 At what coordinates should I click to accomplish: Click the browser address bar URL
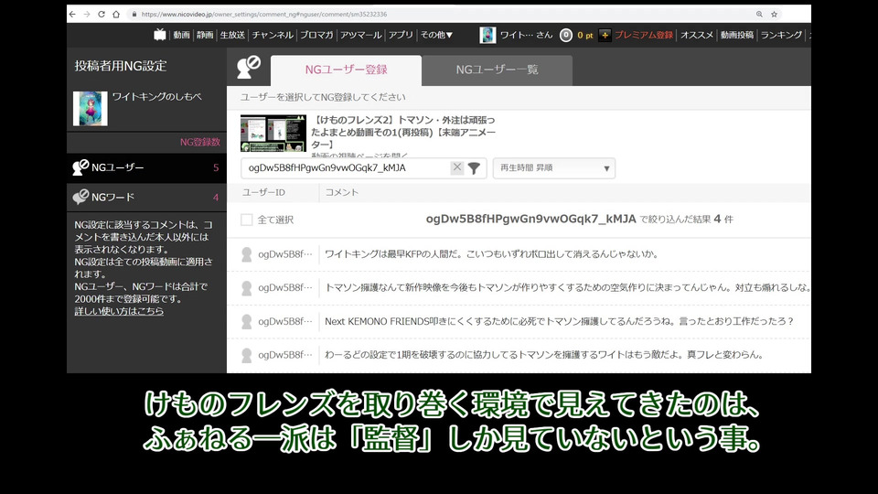click(x=263, y=14)
